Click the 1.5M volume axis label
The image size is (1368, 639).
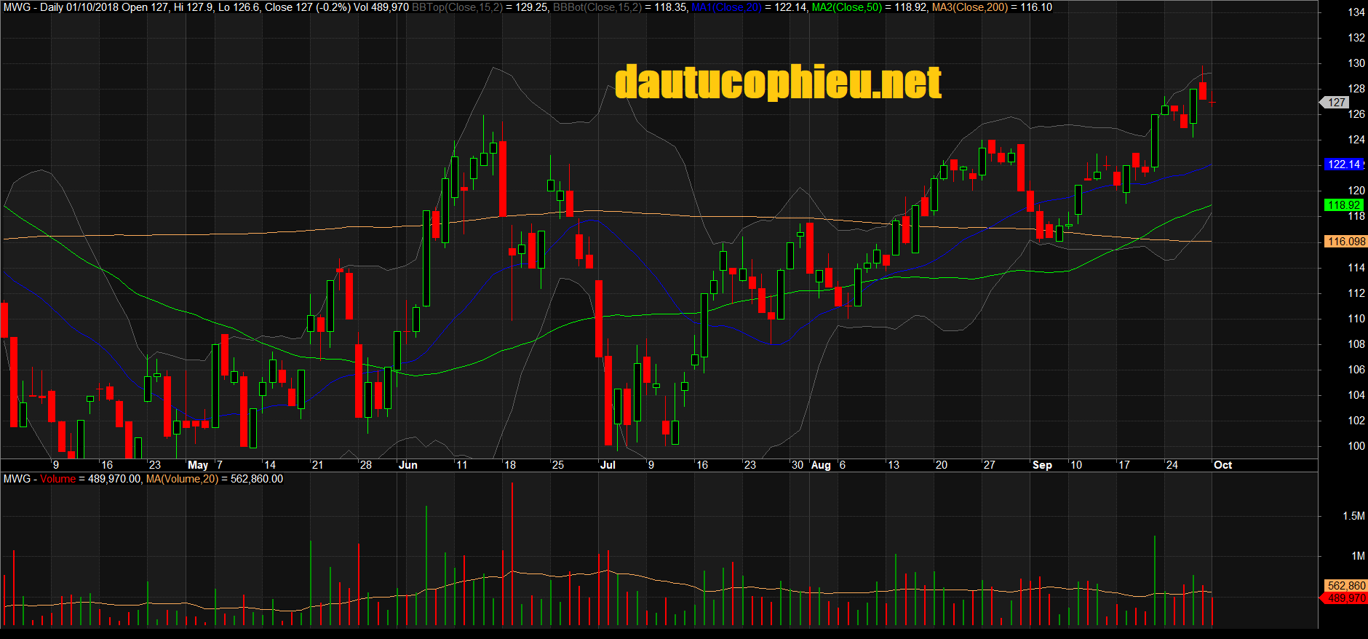(1353, 516)
